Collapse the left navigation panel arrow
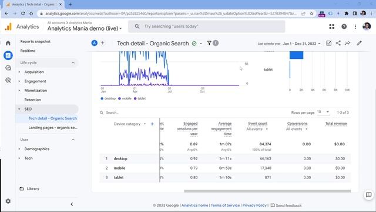 coord(72,204)
